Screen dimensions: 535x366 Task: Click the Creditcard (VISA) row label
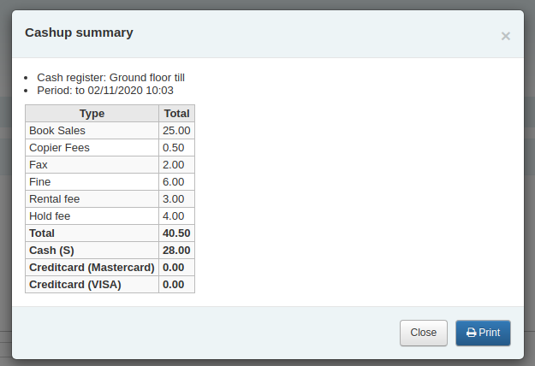tap(75, 285)
